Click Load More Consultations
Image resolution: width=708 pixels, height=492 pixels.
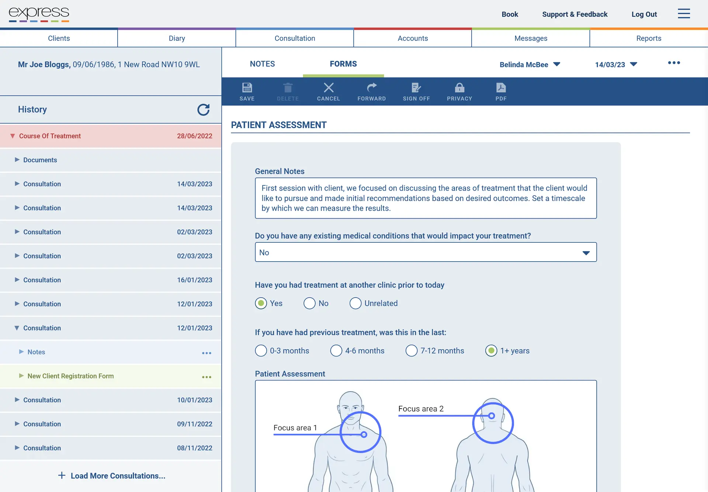tap(111, 476)
